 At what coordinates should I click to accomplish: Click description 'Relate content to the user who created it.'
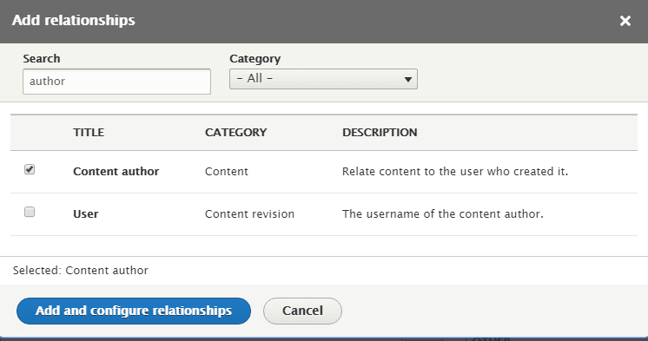pyautogui.click(x=455, y=171)
